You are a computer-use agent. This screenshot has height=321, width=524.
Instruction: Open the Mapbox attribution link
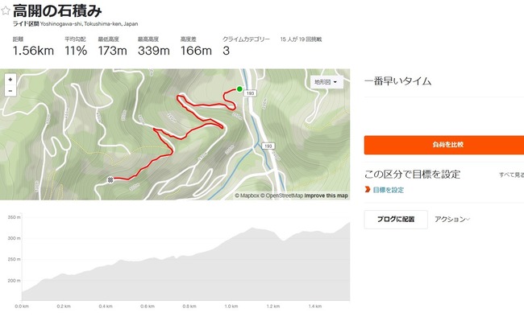[x=247, y=195]
